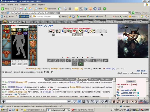Switch to the Чат tab

click(x=48, y=79)
